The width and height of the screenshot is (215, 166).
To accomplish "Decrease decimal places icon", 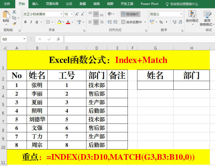I will click(x=180, y=22).
